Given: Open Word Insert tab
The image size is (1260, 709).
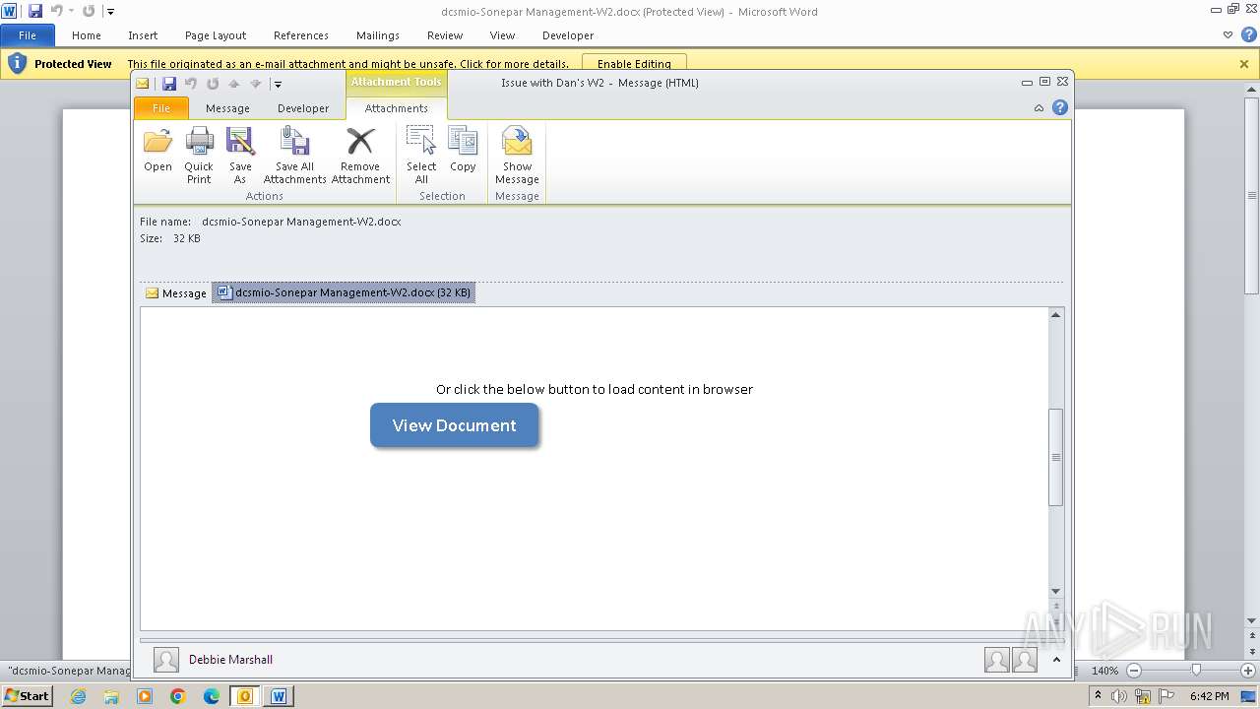Looking at the screenshot, I should click(x=143, y=35).
